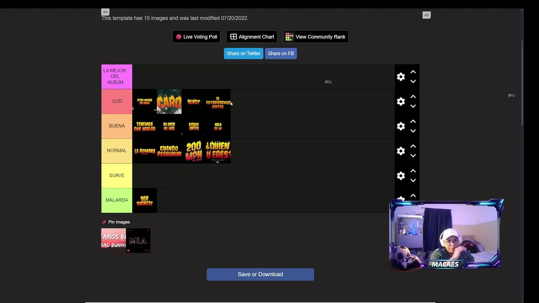The height and width of the screenshot is (303, 539).
Task: Select the La Romana image
Action: coord(144,151)
